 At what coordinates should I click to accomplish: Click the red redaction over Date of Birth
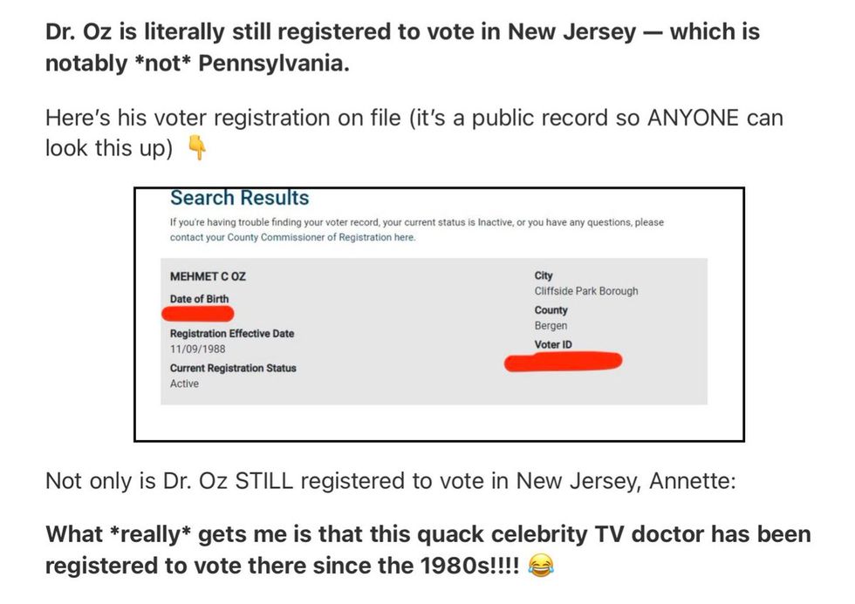pyautogui.click(x=198, y=314)
